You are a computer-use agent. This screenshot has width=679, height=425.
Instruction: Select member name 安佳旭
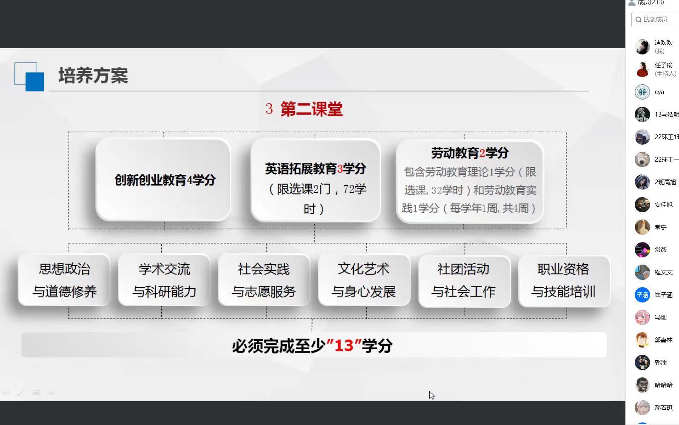coord(663,205)
